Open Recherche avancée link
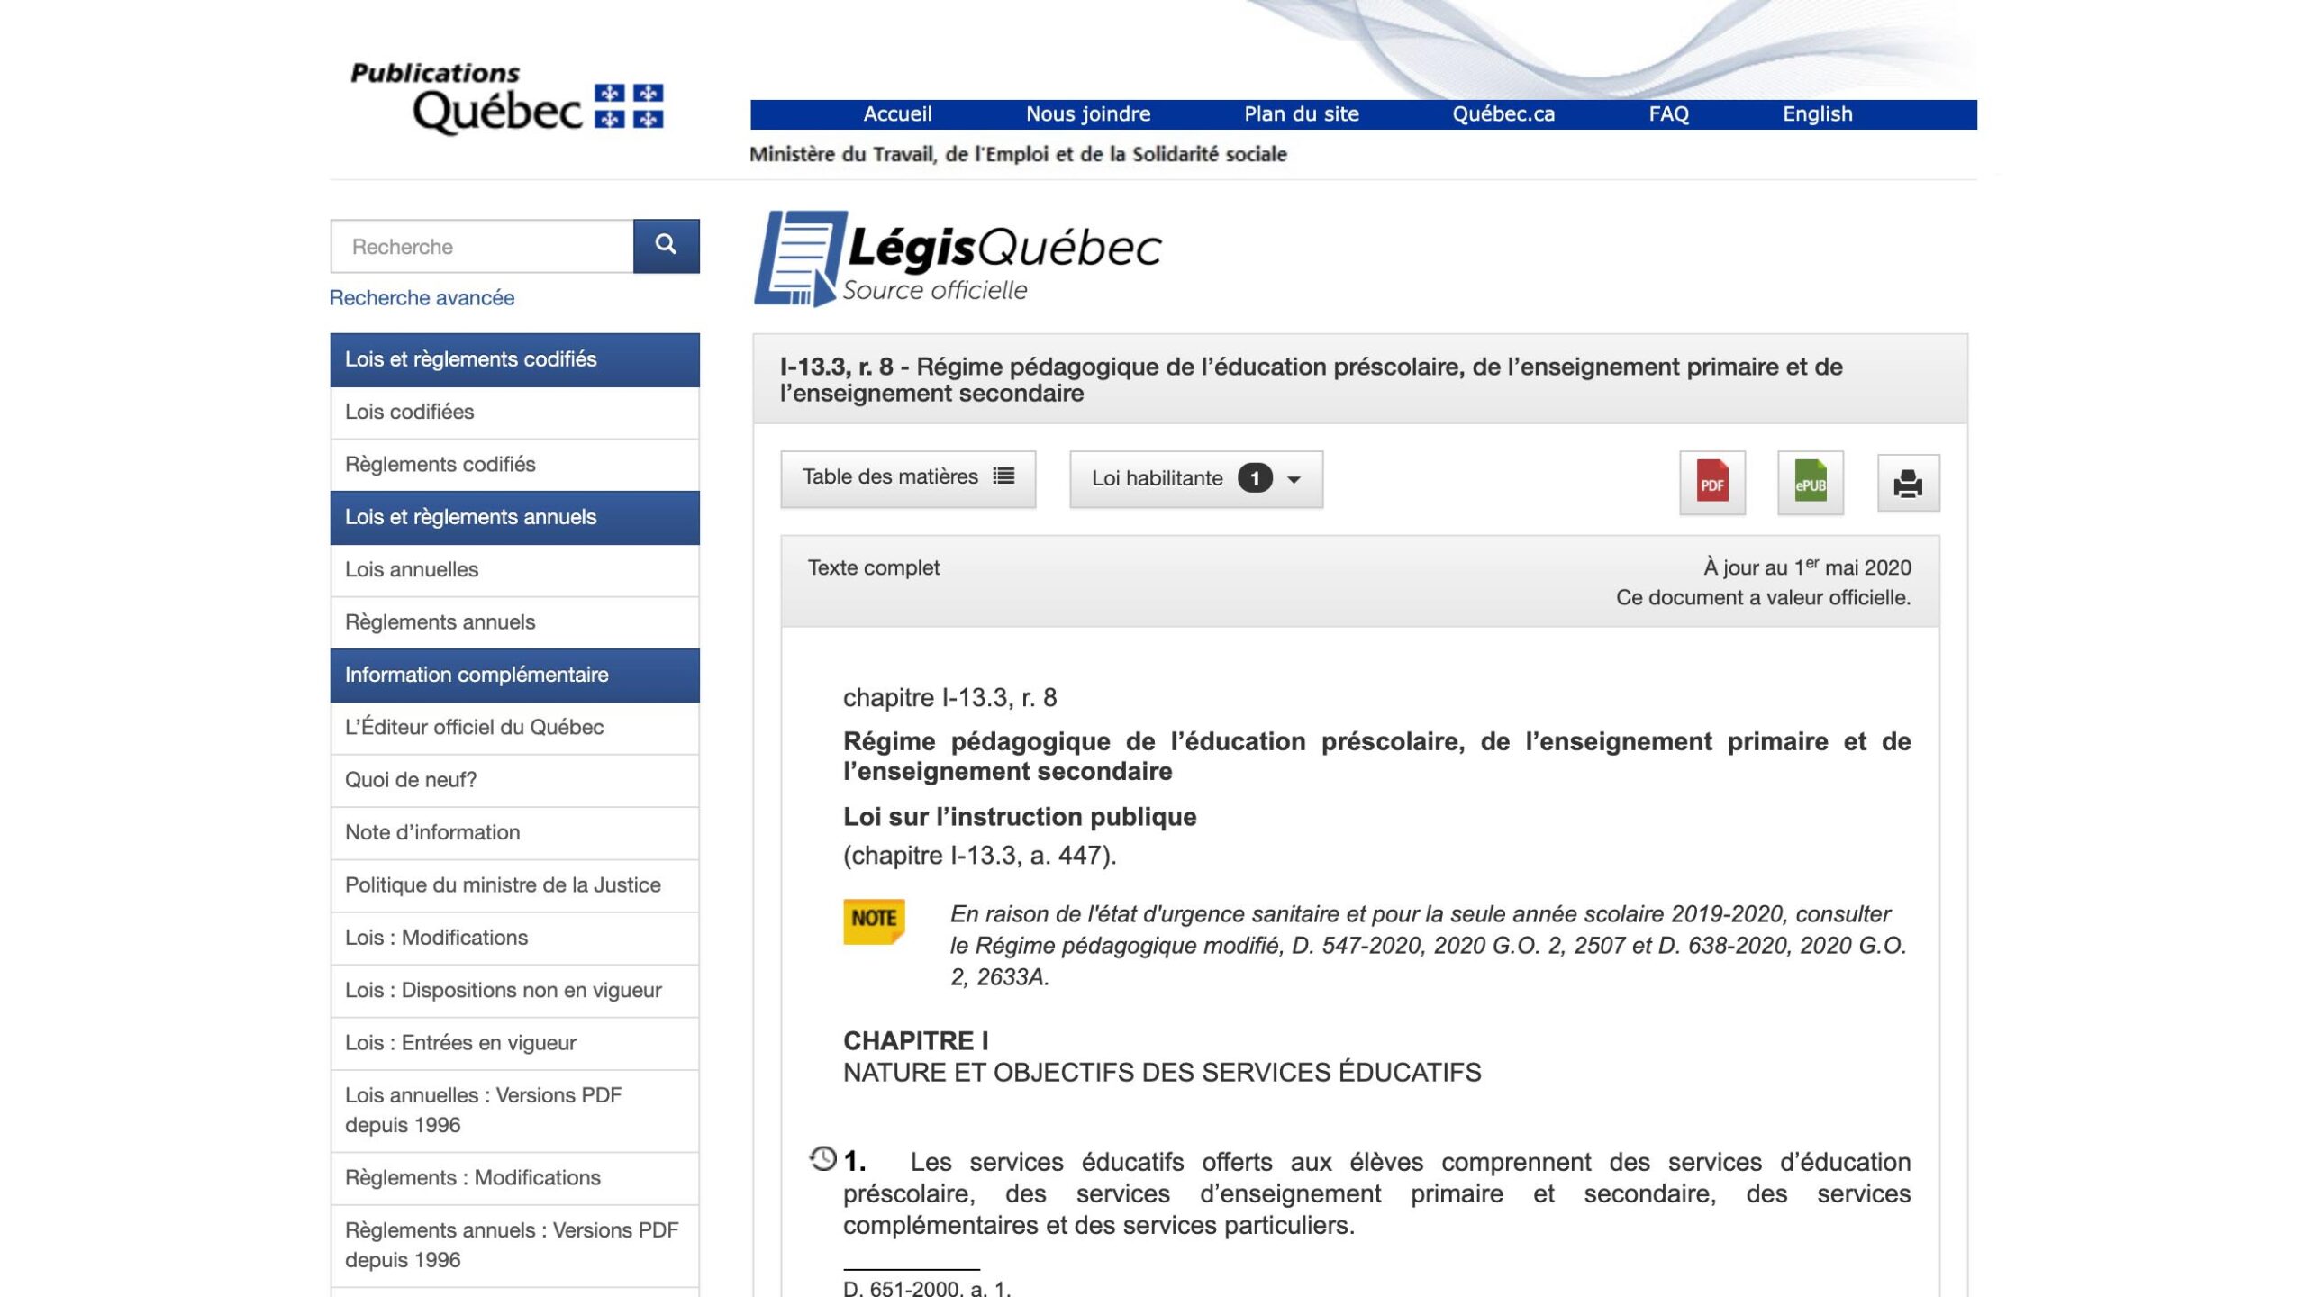This screenshot has width=2306, height=1297. coord(422,298)
